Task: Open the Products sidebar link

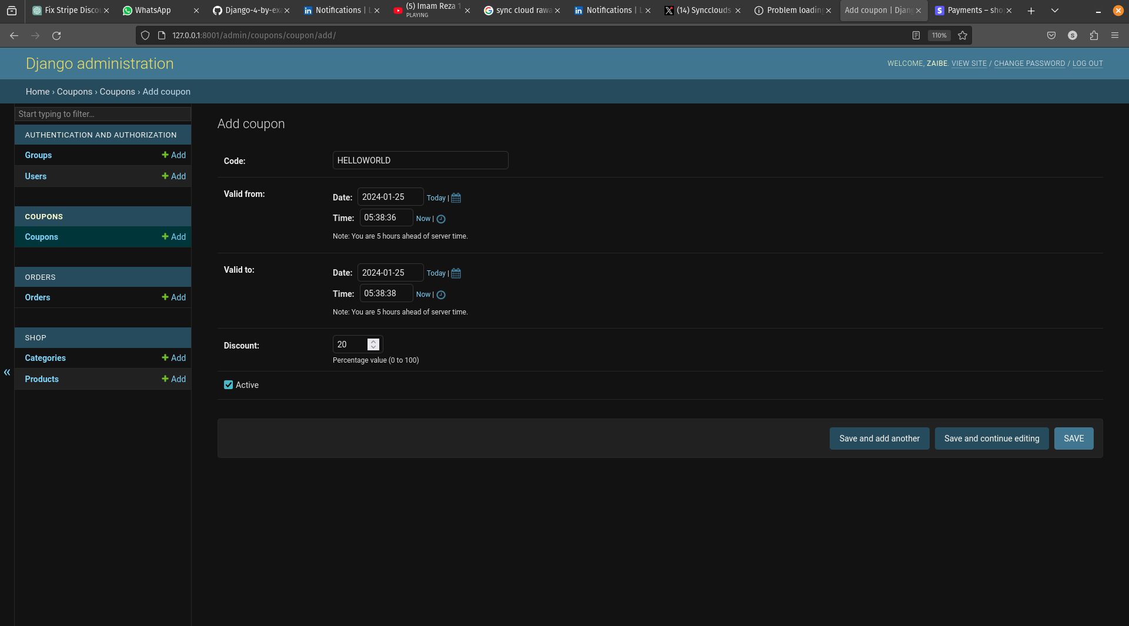Action: pos(42,379)
